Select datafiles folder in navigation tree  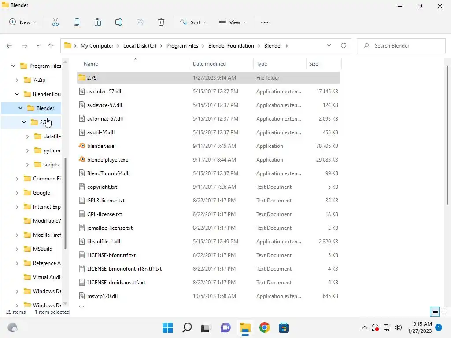pyautogui.click(x=48, y=136)
